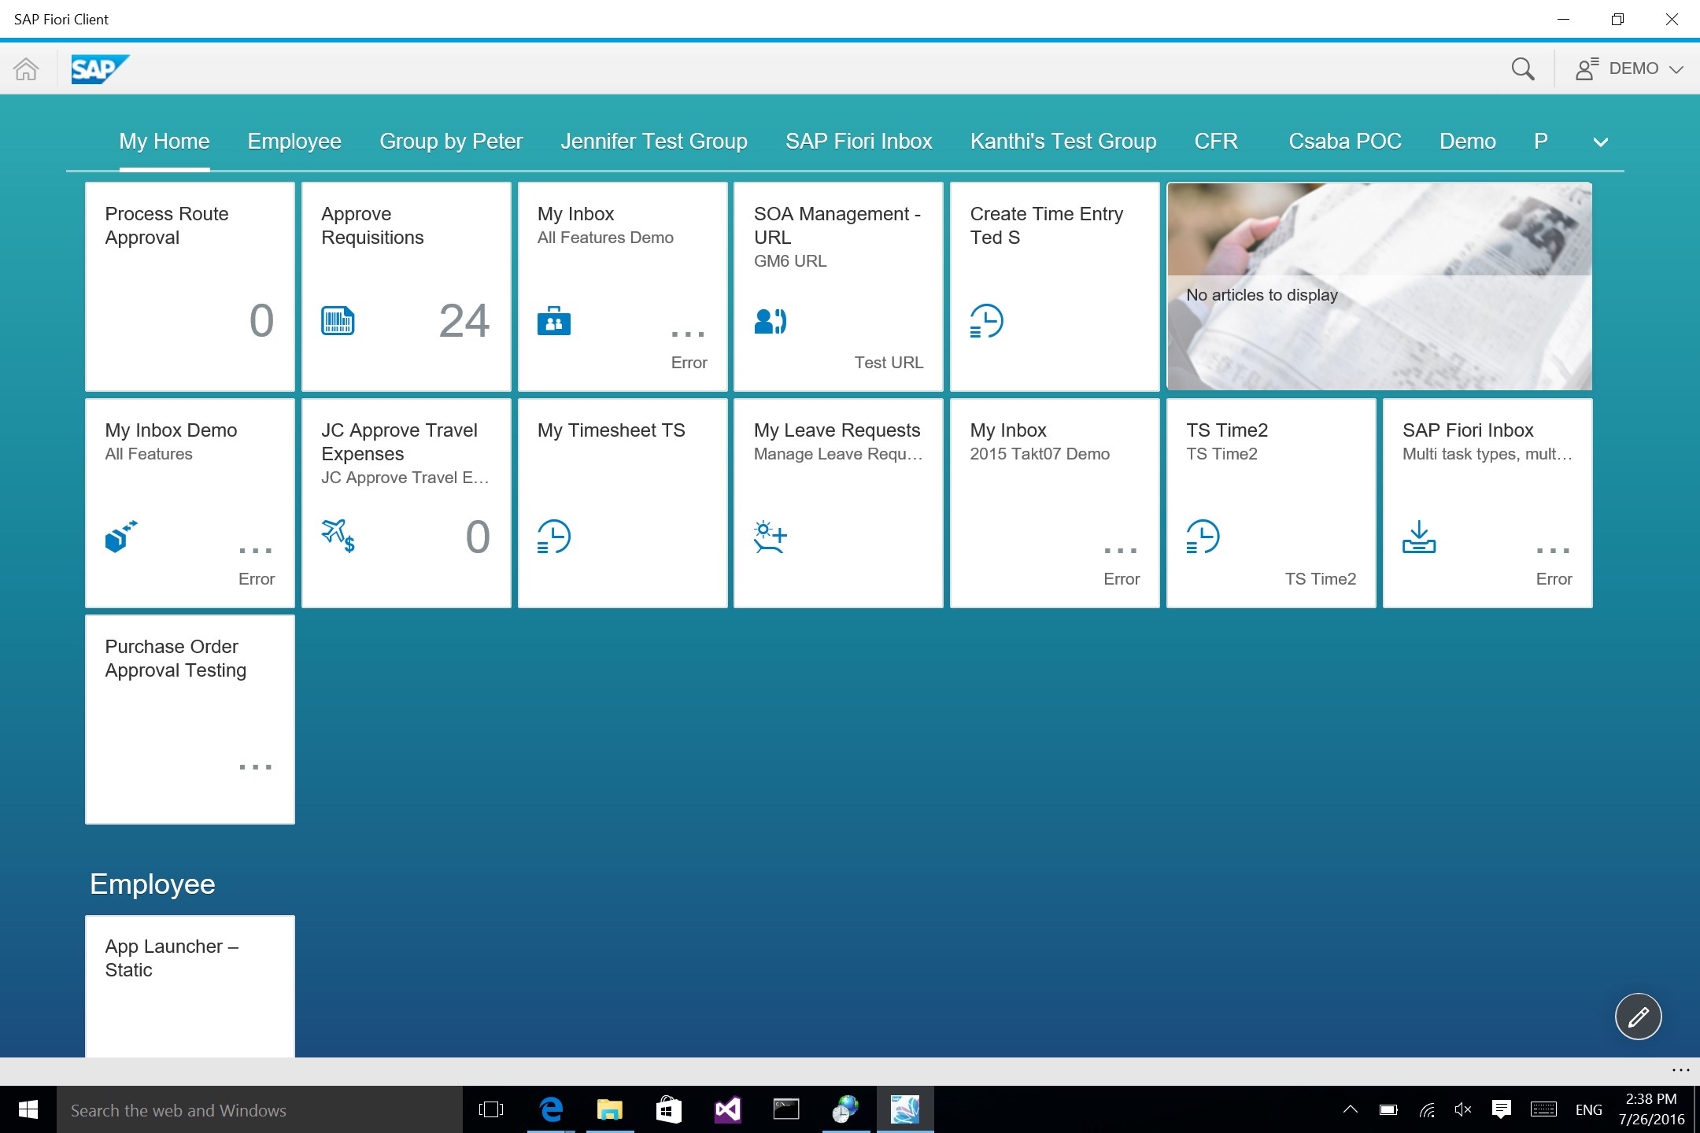Expand the group tabs overflow chevron
This screenshot has height=1133, width=1700.
pyautogui.click(x=1600, y=142)
